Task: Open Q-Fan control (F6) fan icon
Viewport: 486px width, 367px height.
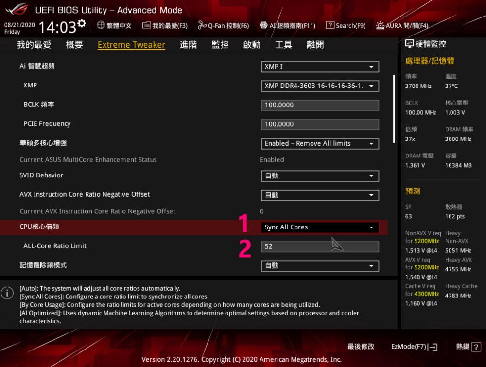Action: (x=202, y=25)
